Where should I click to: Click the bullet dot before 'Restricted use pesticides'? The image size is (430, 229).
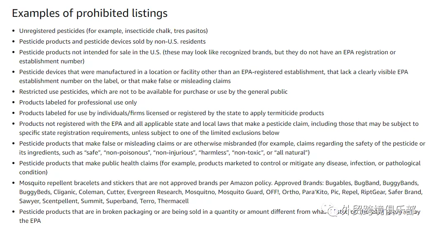[x=14, y=92]
